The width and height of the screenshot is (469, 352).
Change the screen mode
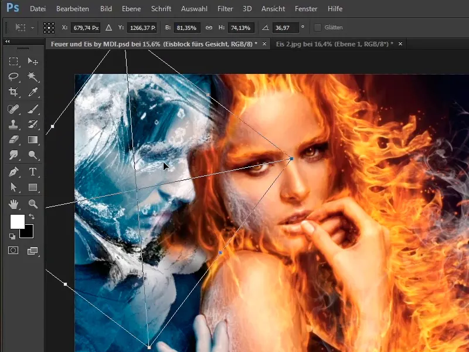33,251
